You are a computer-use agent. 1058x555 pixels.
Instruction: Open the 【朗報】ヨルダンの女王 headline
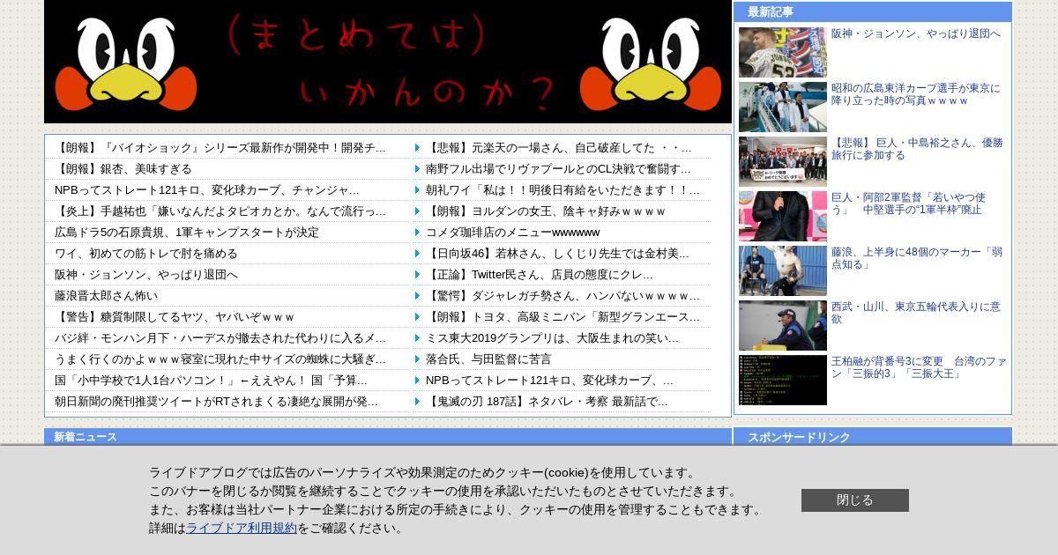(546, 211)
